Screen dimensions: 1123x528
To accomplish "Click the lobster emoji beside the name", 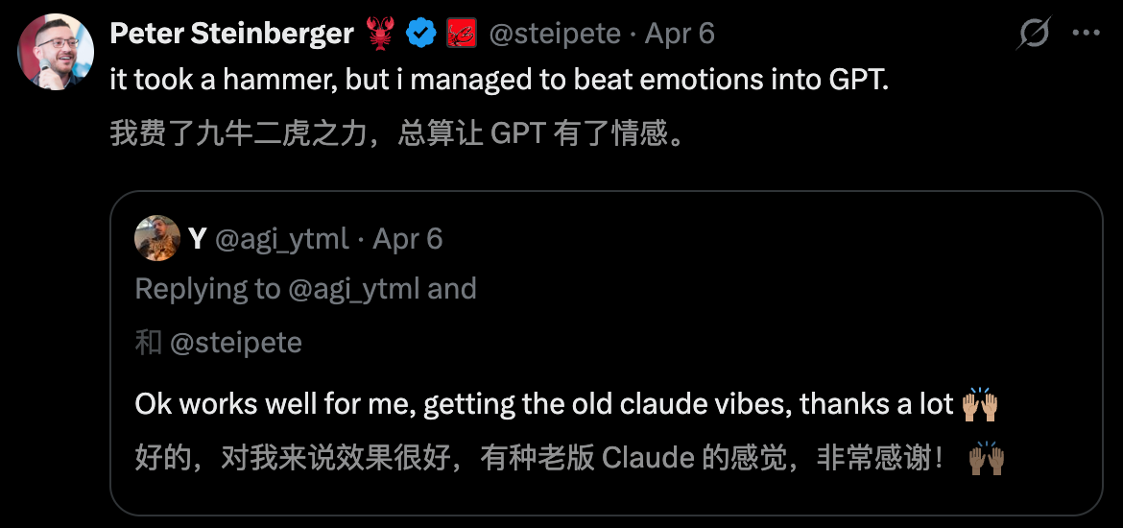I will coord(380,35).
